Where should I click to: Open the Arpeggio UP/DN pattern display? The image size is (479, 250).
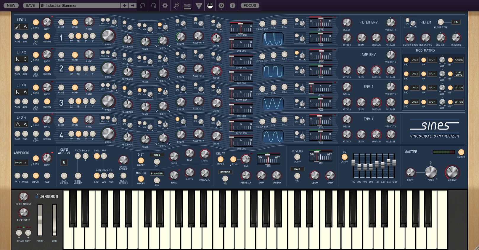pyautogui.click(x=21, y=163)
